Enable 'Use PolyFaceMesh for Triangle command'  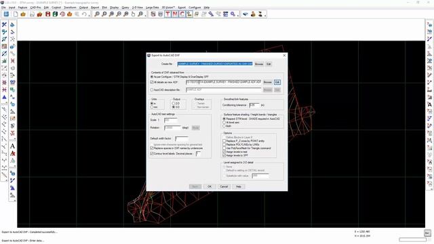pyautogui.click(x=224, y=148)
